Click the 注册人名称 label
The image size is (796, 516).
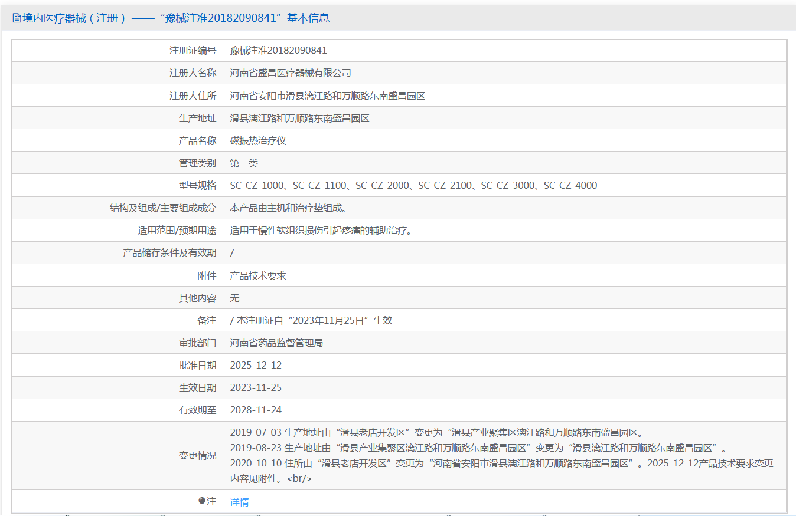pyautogui.click(x=193, y=73)
